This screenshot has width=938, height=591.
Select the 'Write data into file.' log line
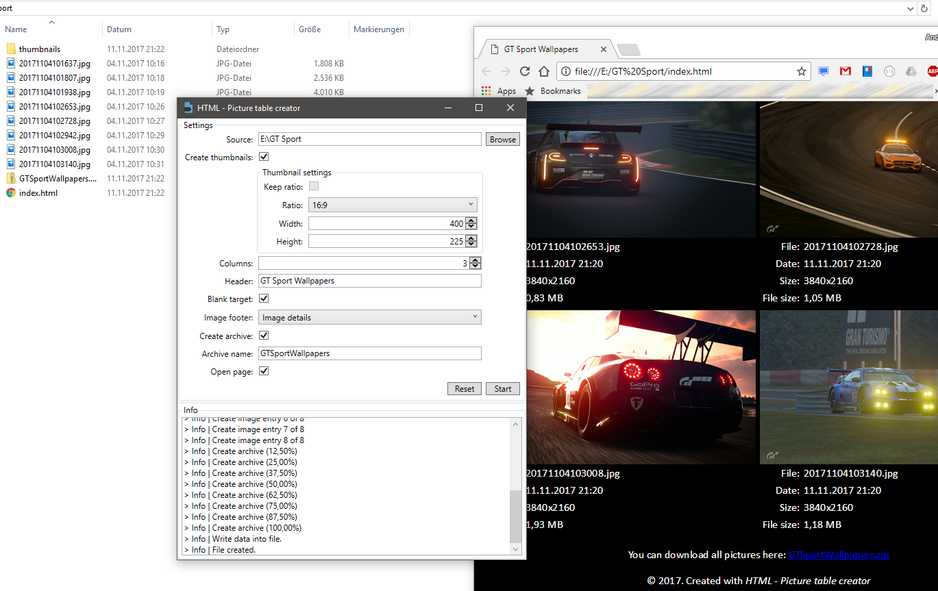point(233,539)
